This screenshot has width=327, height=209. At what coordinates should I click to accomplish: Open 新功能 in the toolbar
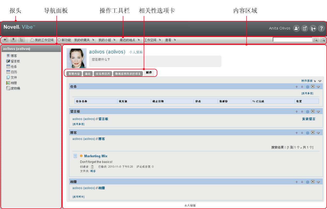point(64,40)
